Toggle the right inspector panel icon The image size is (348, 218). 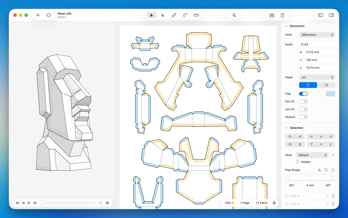coord(332,15)
